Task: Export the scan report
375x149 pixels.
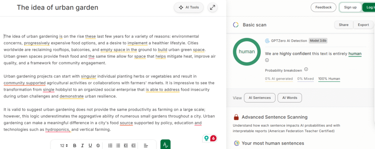Action: (x=363, y=25)
